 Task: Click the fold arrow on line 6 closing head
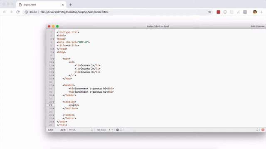[x=53, y=49]
